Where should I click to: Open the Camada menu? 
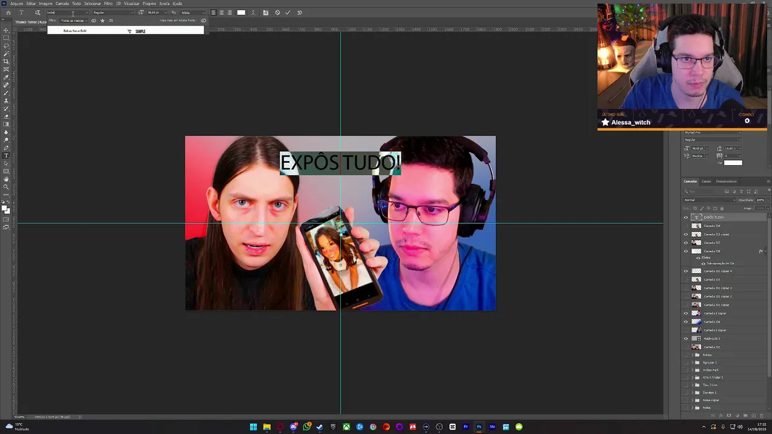tap(62, 4)
